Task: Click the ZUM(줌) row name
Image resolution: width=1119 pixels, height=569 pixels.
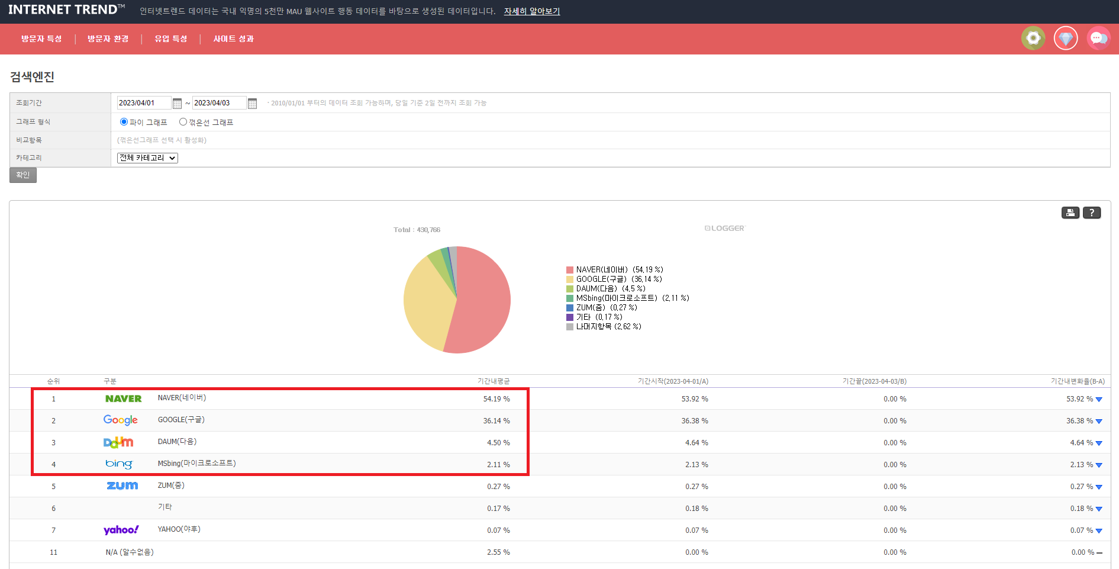Action: pos(171,486)
